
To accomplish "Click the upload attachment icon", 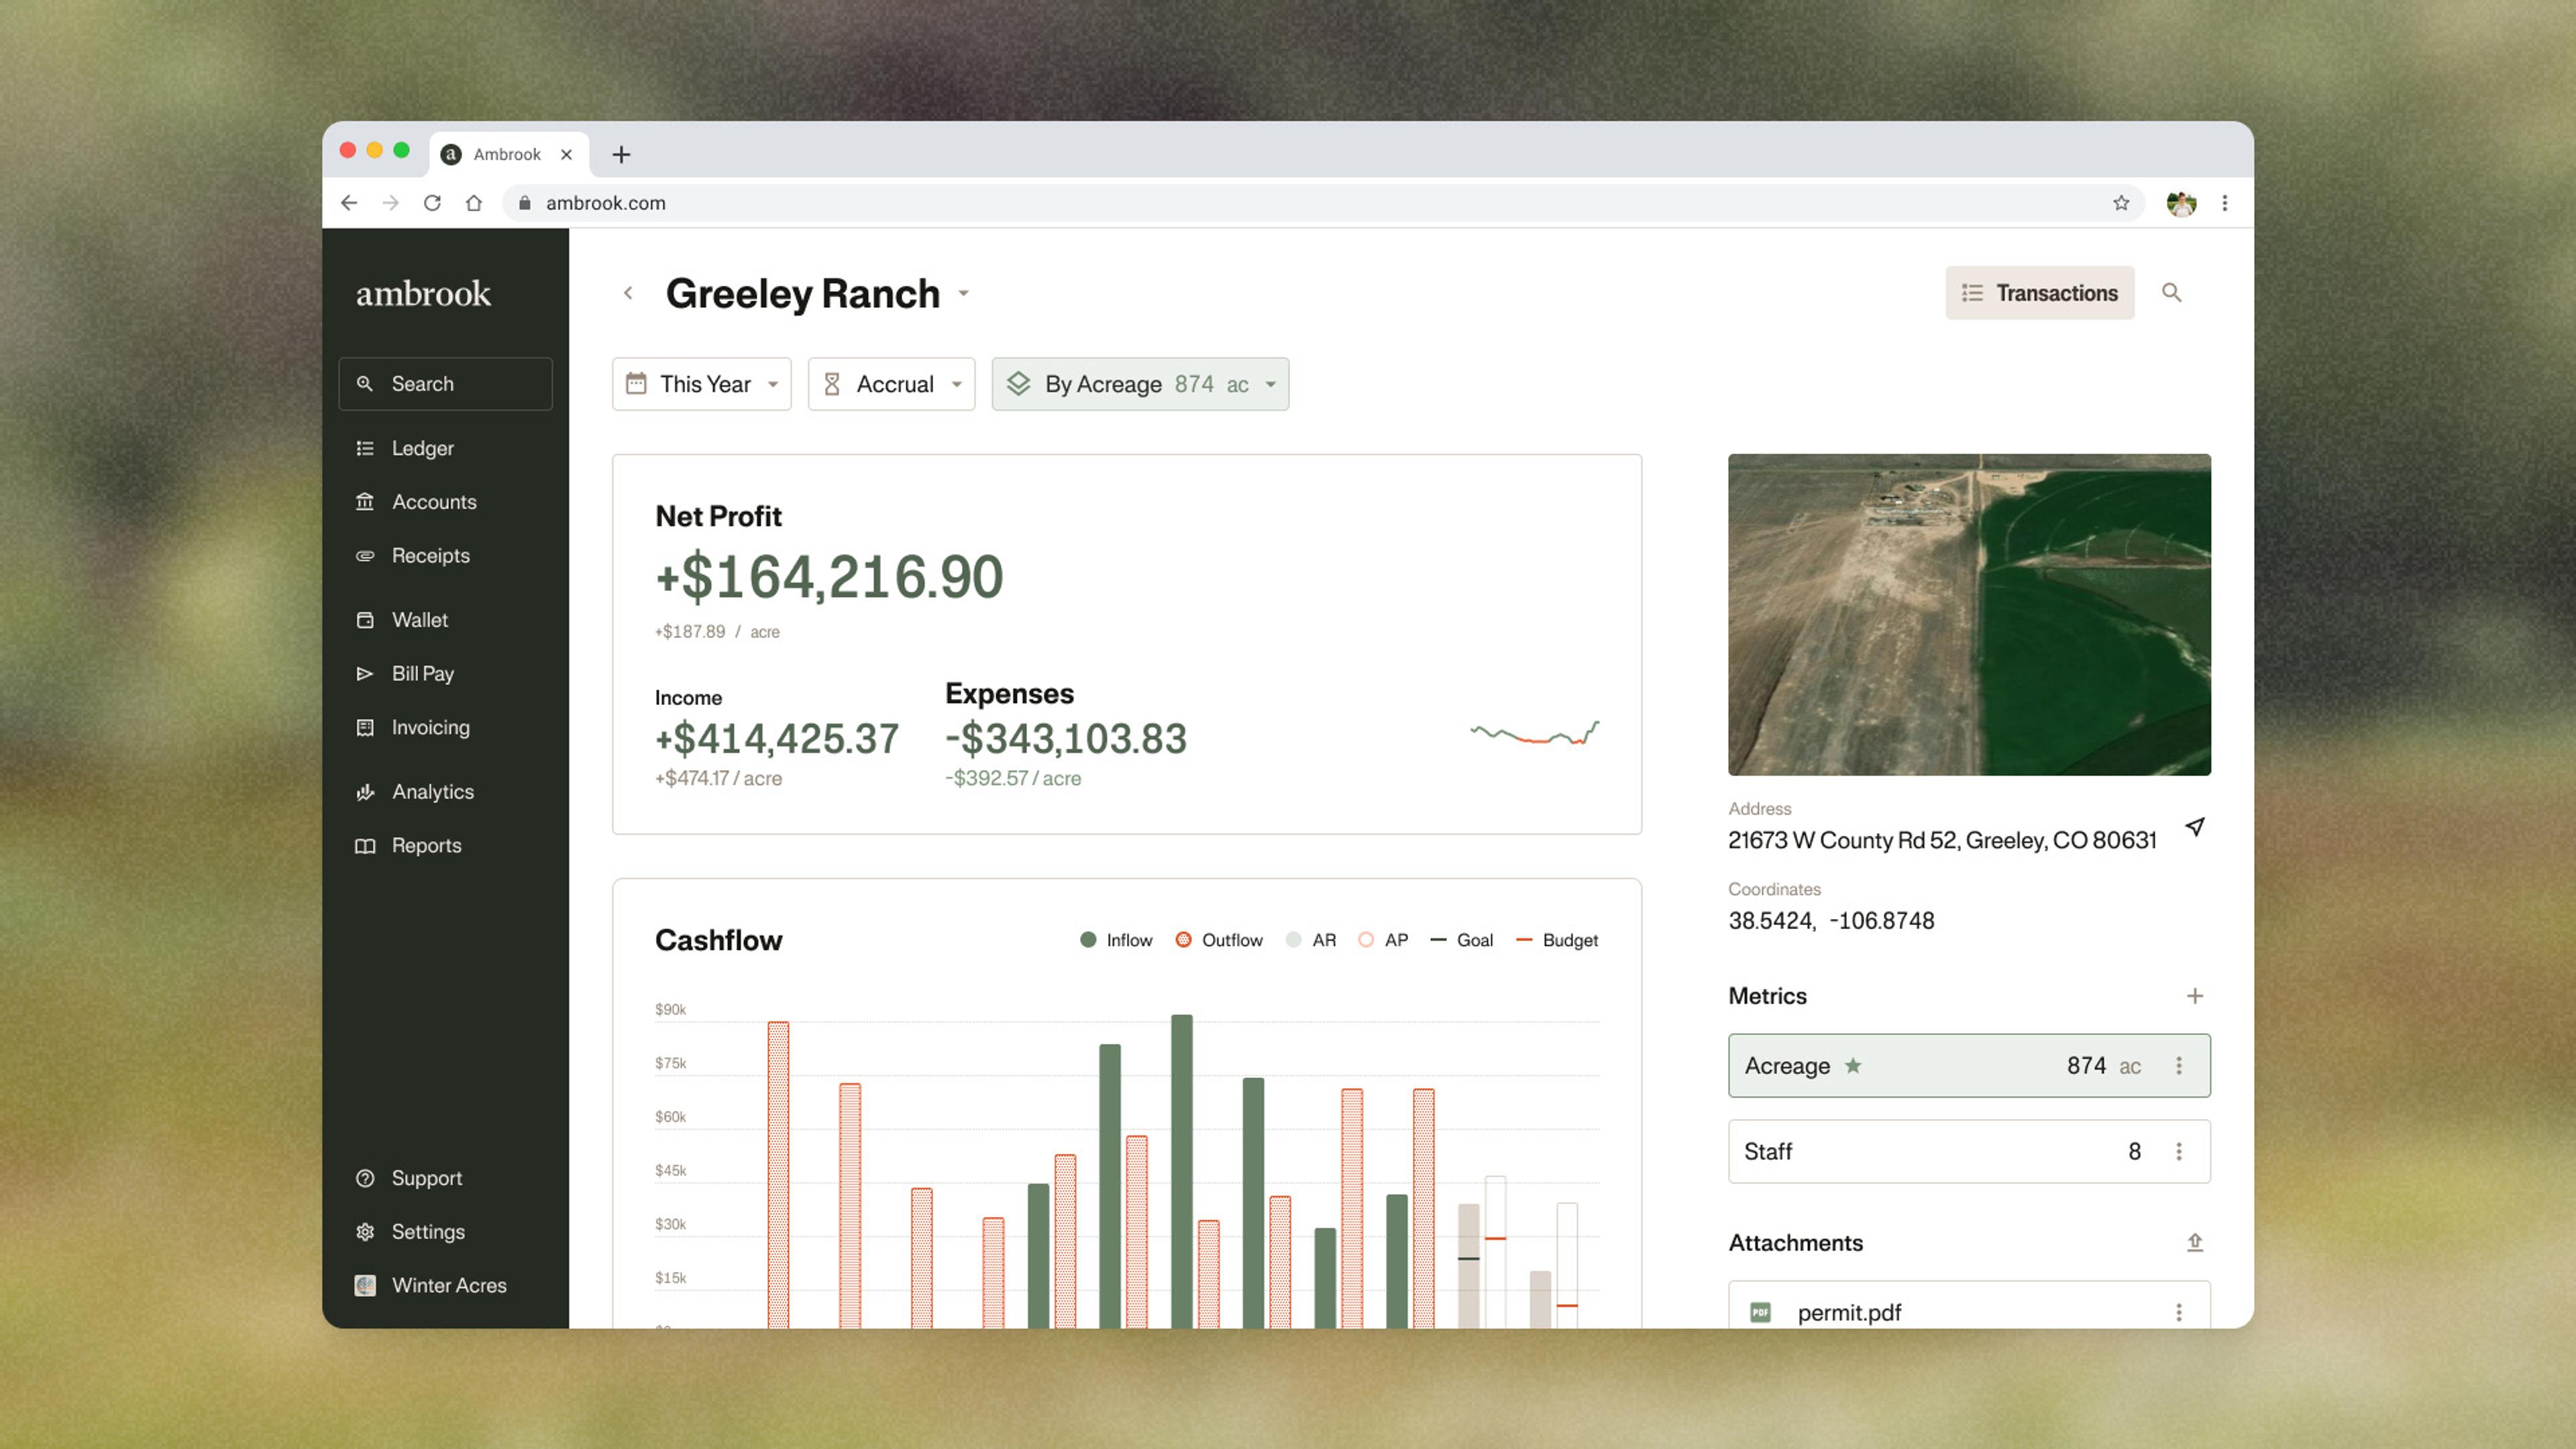I will point(2194,1242).
